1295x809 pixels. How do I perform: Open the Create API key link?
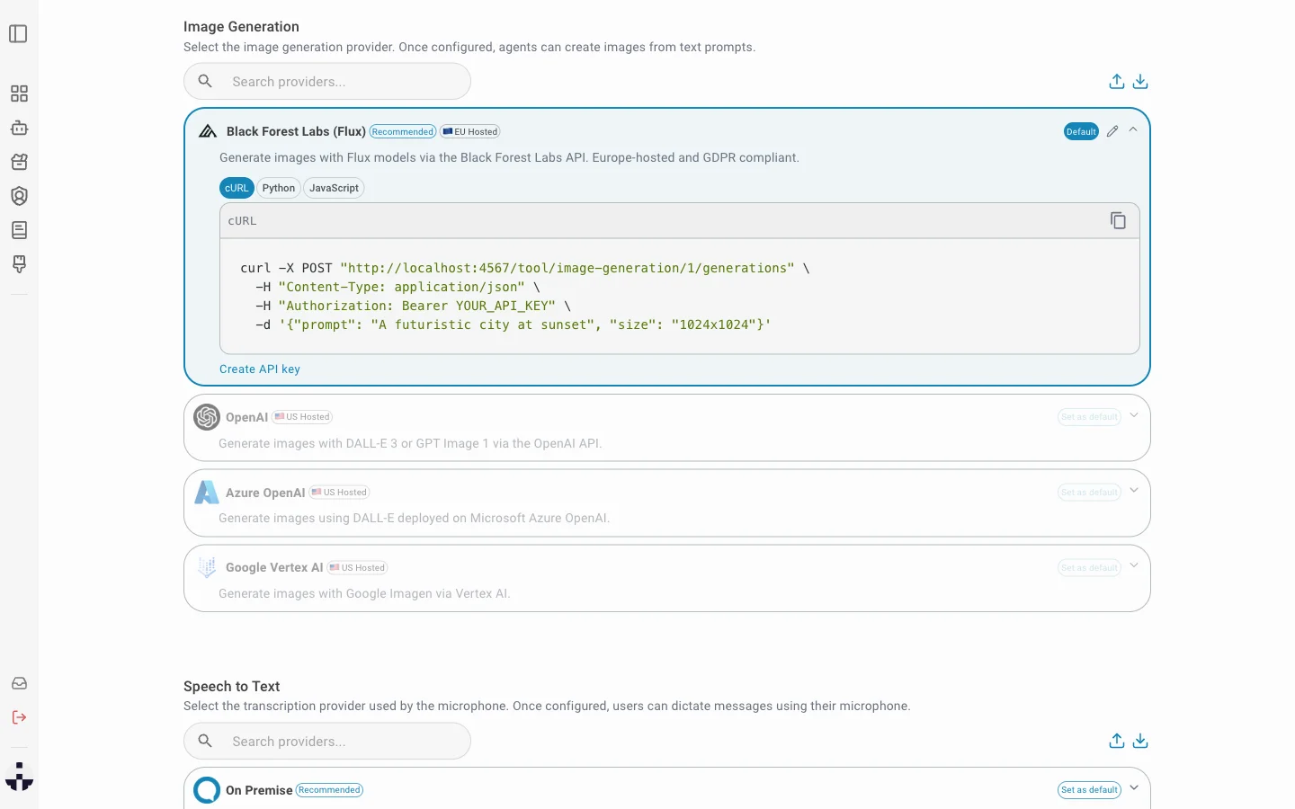(260, 369)
